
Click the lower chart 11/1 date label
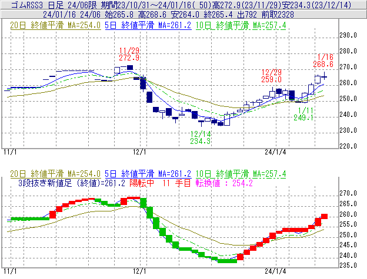[x=11, y=271]
